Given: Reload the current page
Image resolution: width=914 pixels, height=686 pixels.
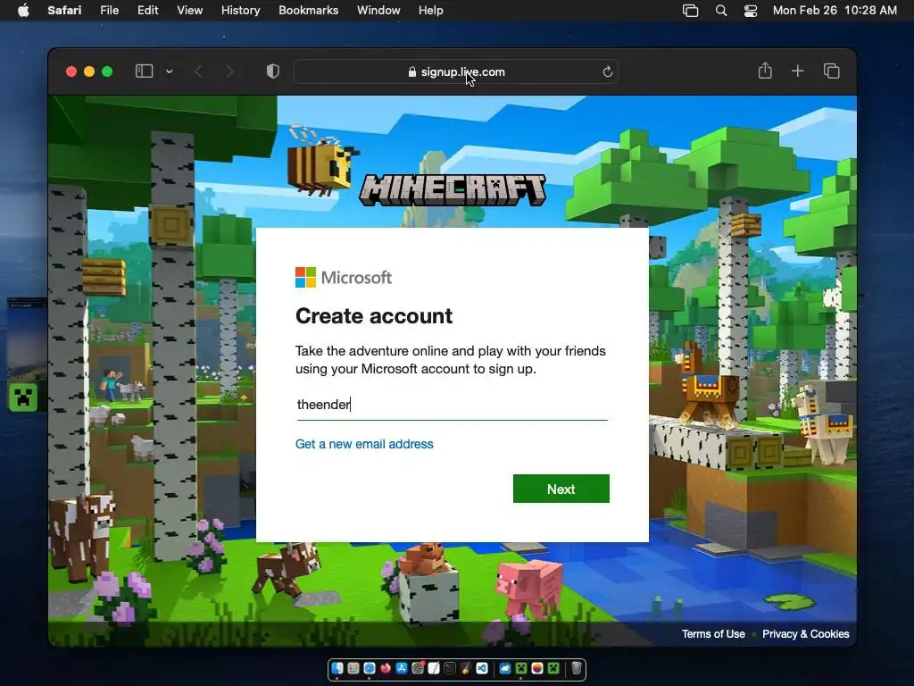Looking at the screenshot, I should (x=607, y=71).
